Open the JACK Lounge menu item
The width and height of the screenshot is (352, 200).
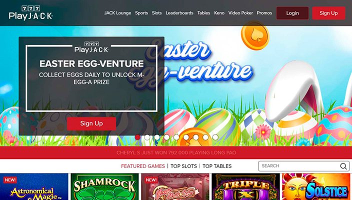click(x=117, y=13)
